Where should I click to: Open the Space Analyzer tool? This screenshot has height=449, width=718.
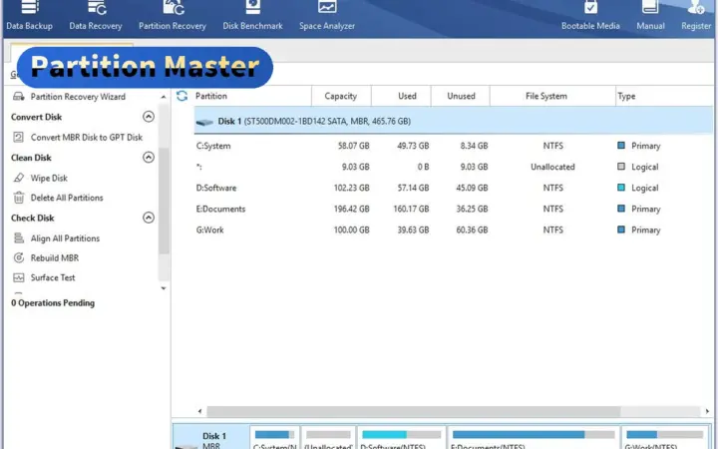pos(327,16)
